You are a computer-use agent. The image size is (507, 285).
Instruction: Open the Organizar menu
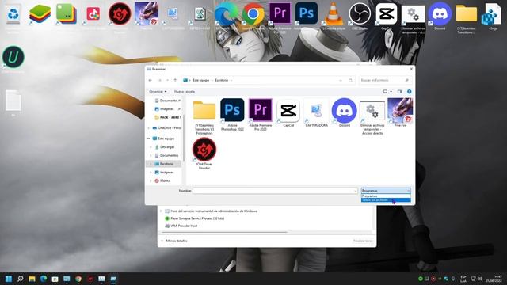point(158,92)
